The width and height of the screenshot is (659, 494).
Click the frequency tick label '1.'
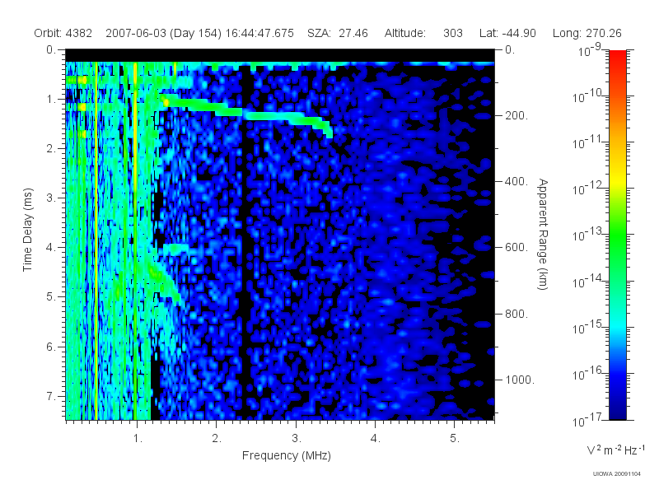point(138,439)
